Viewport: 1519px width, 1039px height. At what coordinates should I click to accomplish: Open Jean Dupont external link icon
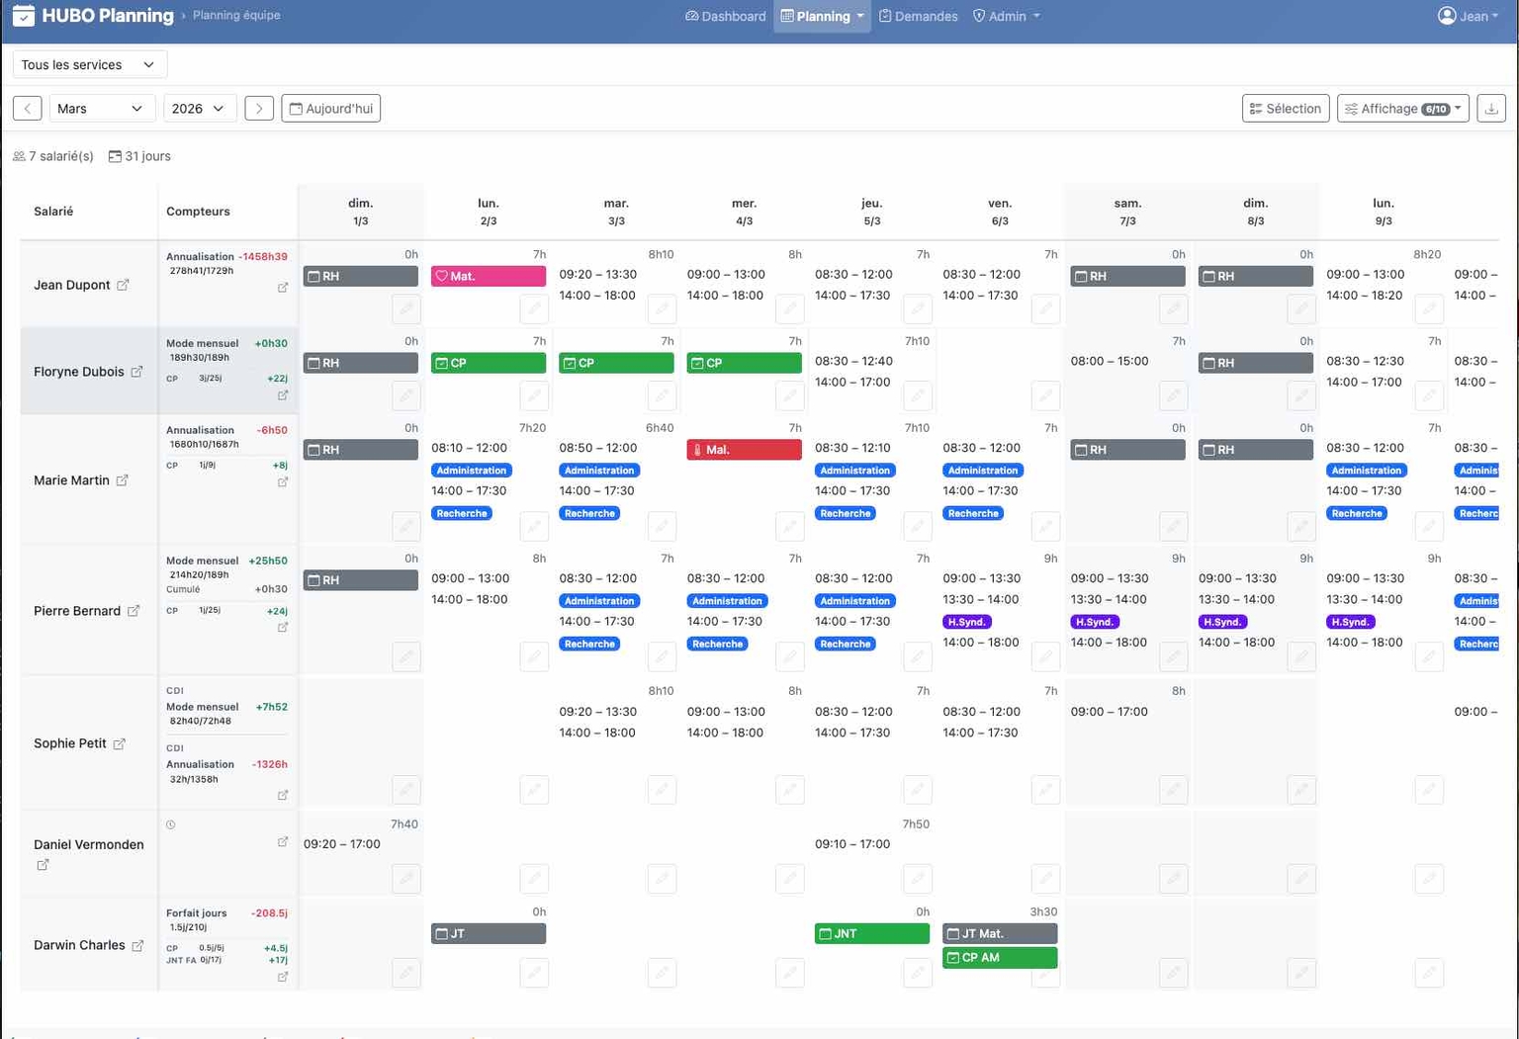pos(123,285)
